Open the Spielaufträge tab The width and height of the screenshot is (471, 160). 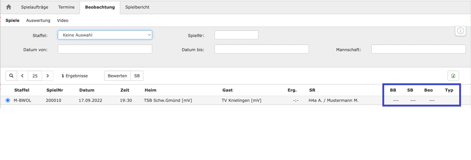click(x=35, y=7)
